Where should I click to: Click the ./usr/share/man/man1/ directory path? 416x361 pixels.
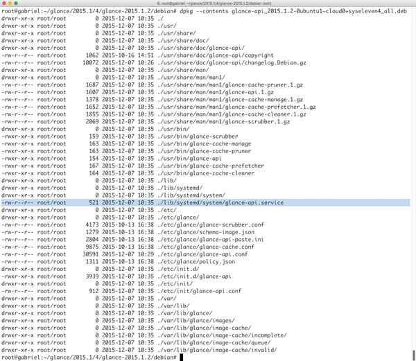(x=191, y=78)
